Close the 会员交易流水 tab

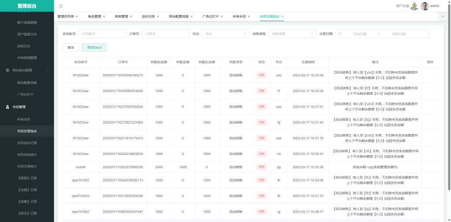[x=282, y=17]
